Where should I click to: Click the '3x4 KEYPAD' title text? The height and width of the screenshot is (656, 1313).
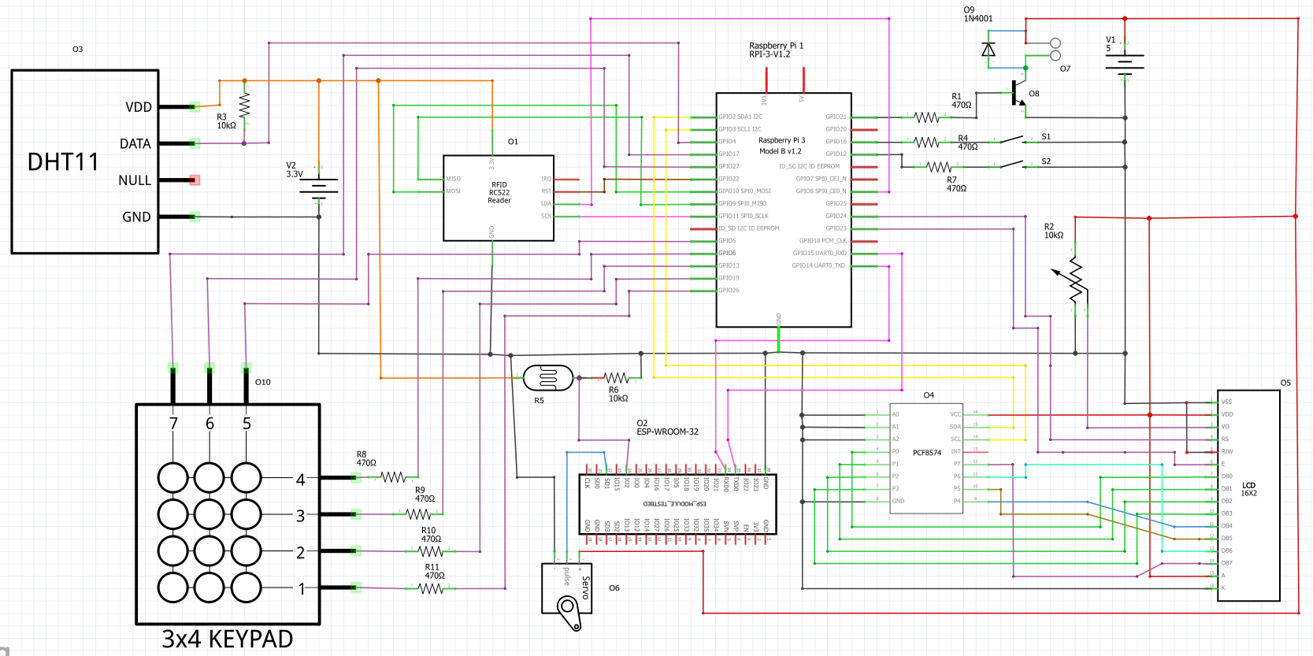[228, 639]
